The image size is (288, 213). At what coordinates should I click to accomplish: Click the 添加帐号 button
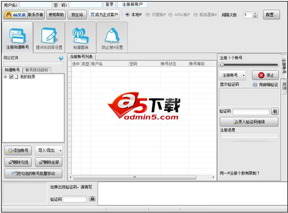[18, 151]
